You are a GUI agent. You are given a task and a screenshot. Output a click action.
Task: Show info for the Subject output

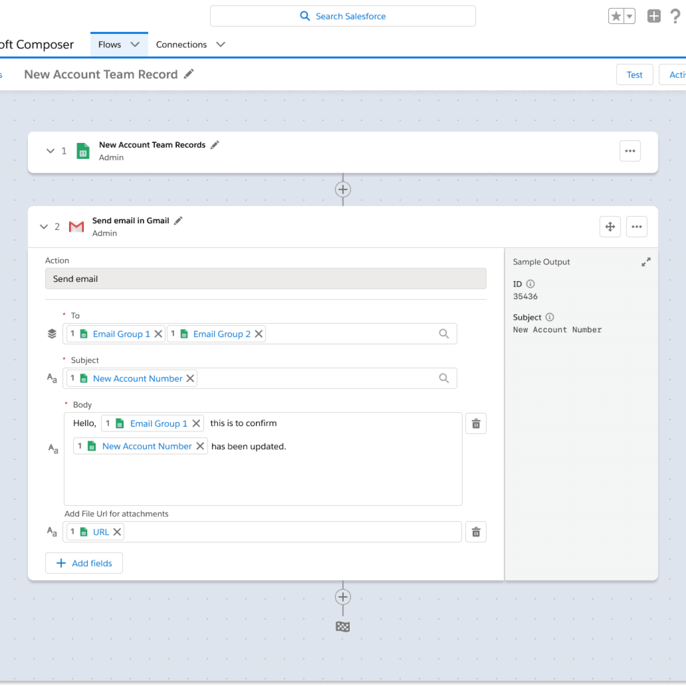[x=550, y=317]
